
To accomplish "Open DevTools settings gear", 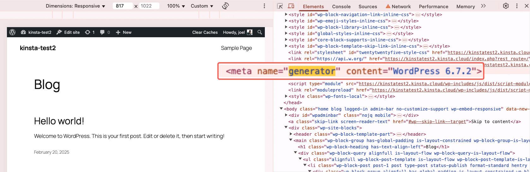I will pos(506,6).
